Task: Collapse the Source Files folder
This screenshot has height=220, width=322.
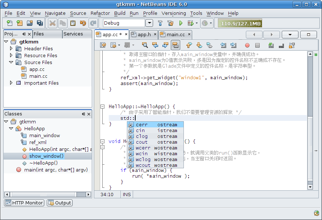Action: [x=11, y=62]
